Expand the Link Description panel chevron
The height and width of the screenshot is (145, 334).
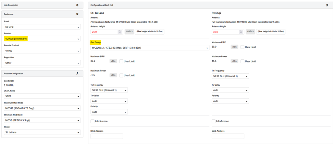[x=77, y=5]
